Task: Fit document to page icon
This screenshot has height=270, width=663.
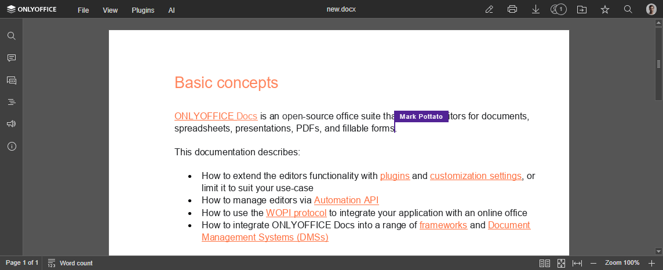Action: click(561, 263)
